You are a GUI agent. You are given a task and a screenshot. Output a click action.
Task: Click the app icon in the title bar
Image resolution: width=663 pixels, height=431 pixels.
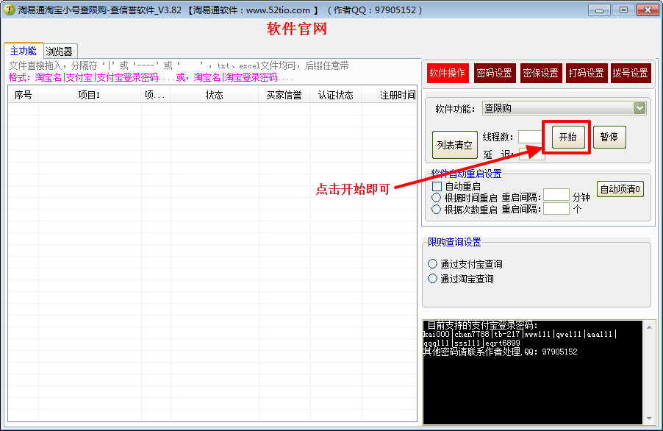[x=10, y=10]
